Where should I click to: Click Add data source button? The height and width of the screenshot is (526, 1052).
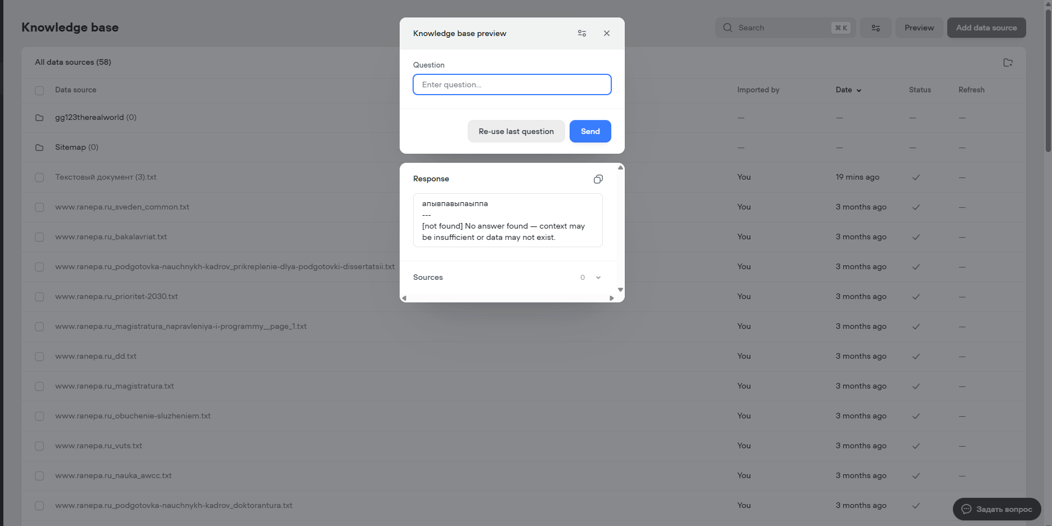tap(986, 28)
